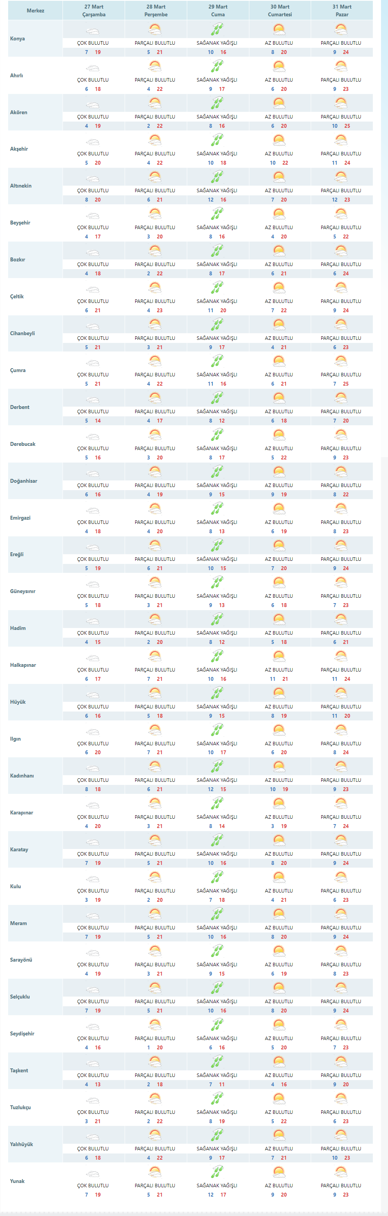
Task: Click Seydişehir's sunny cloud icon for 30 Mart
Action: (279, 1025)
